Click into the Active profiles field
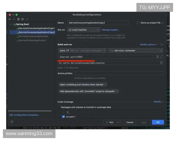 click(x=119, y=73)
